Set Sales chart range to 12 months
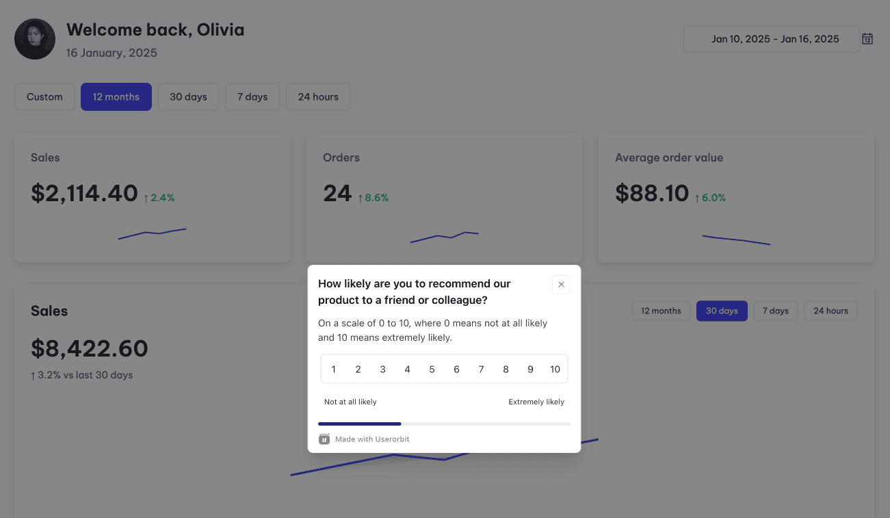The width and height of the screenshot is (890, 518). [x=661, y=311]
